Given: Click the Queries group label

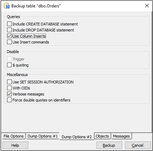Looking at the screenshot, I should pyautogui.click(x=13, y=17).
